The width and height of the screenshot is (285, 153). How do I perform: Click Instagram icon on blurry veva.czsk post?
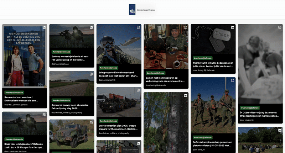(x=280, y=27)
